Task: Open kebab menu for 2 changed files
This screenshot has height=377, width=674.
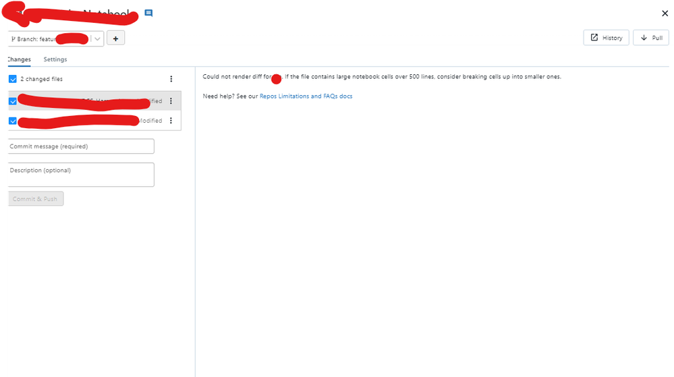Action: [171, 79]
